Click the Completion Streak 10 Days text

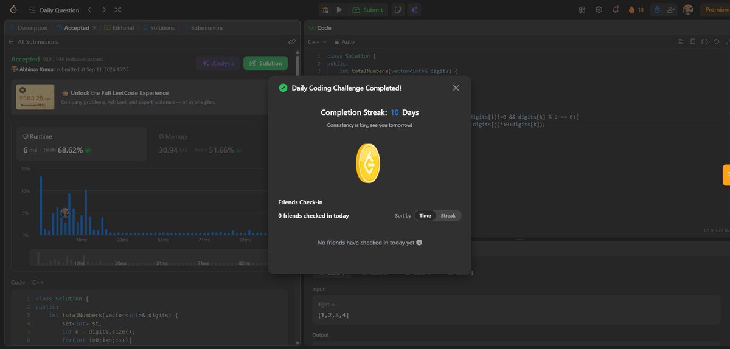pyautogui.click(x=370, y=112)
